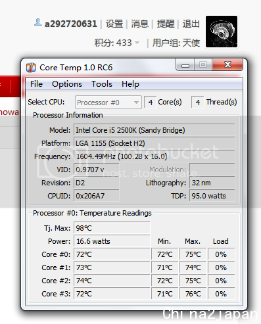Click the 用户组: 天使 user group link
The height and width of the screenshot is (324, 261).
176,43
